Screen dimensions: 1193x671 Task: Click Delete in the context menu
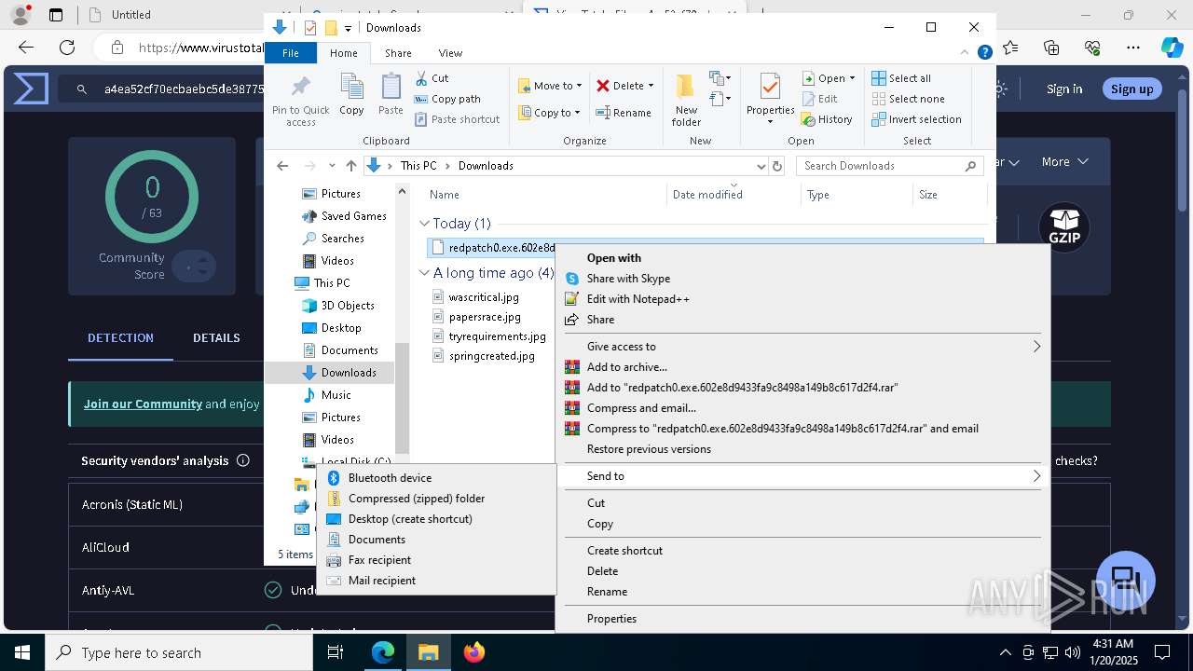click(802, 571)
